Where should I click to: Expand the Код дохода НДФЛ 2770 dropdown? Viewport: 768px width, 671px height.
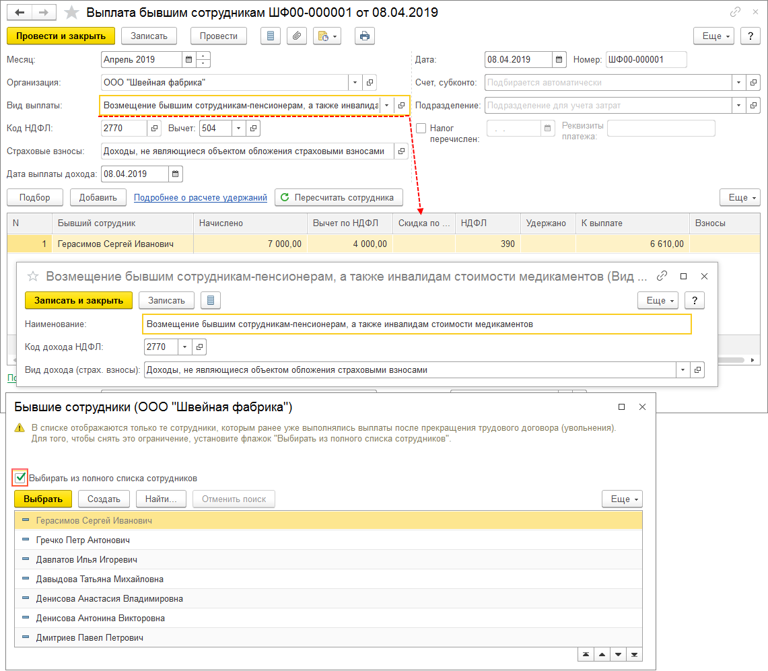click(x=185, y=347)
